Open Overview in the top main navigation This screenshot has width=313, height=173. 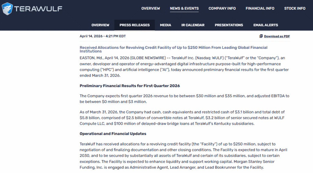(150, 9)
